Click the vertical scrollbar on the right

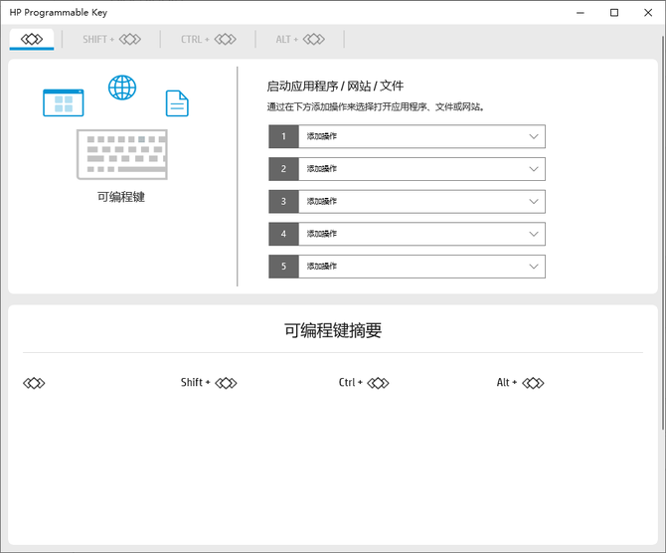click(x=663, y=234)
